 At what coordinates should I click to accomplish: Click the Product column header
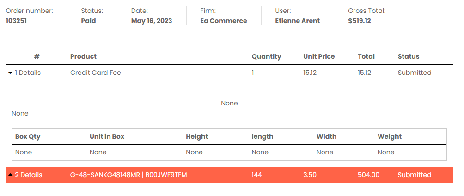click(84, 56)
